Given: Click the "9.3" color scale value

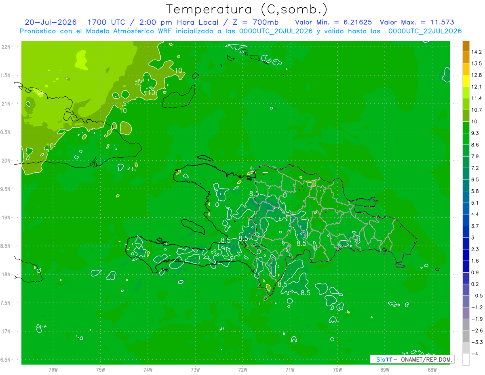Looking at the screenshot, I should click(475, 133).
